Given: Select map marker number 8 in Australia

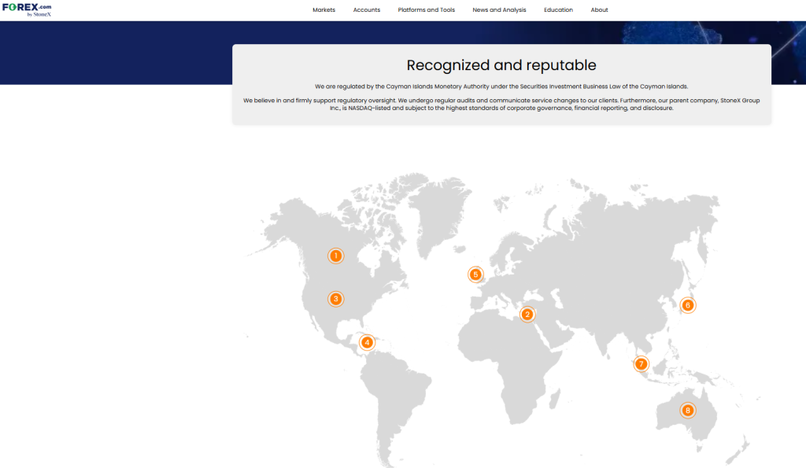Looking at the screenshot, I should [x=688, y=410].
